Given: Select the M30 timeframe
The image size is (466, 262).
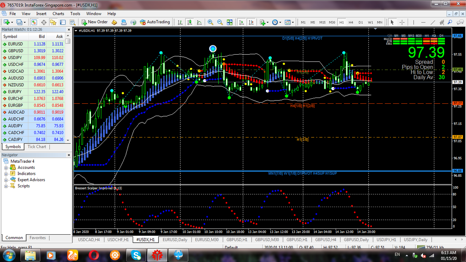Looking at the screenshot, I should (x=332, y=23).
